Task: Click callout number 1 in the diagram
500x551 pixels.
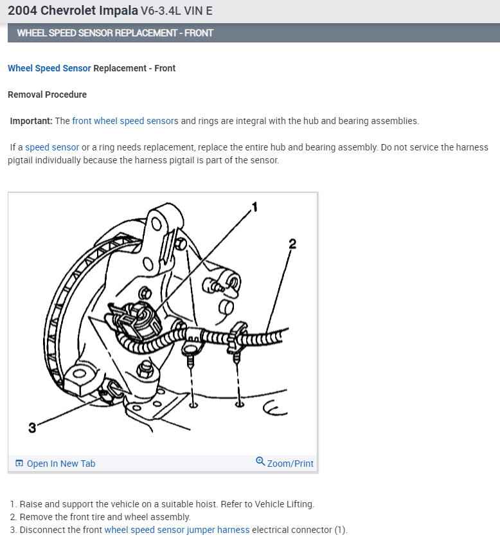Action: 254,207
